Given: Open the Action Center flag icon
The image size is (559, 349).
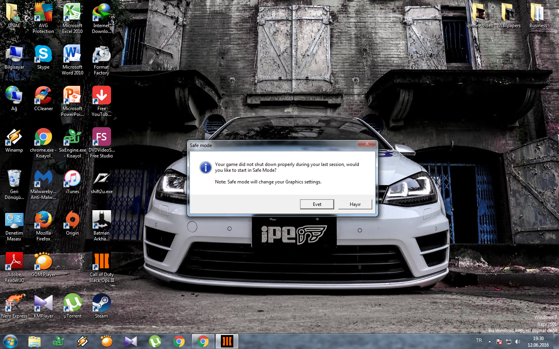Looking at the screenshot, I should [499, 342].
